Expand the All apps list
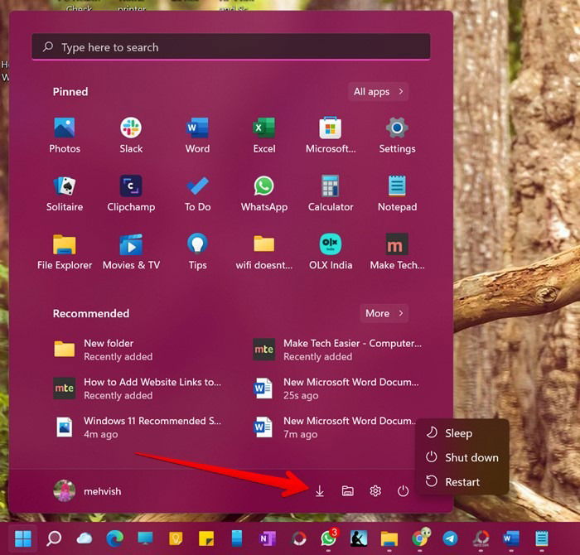The width and height of the screenshot is (580, 555). [x=378, y=91]
